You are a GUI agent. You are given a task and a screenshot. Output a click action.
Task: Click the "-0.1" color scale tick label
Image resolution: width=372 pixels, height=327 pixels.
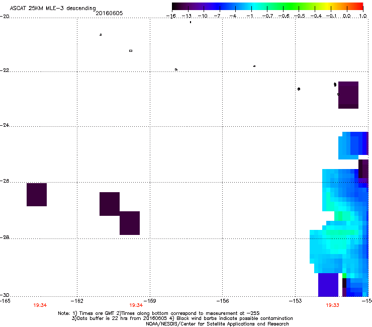tap(331, 16)
